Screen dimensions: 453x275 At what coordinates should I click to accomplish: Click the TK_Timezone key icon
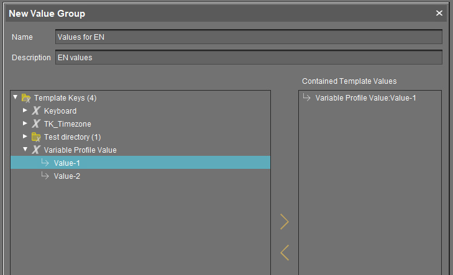coord(36,124)
